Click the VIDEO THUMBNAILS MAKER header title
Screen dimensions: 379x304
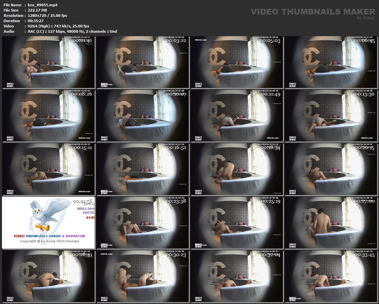(x=313, y=12)
